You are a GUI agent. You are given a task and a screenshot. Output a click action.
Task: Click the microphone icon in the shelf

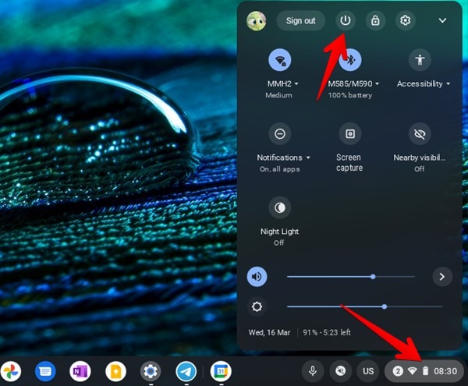[313, 370]
